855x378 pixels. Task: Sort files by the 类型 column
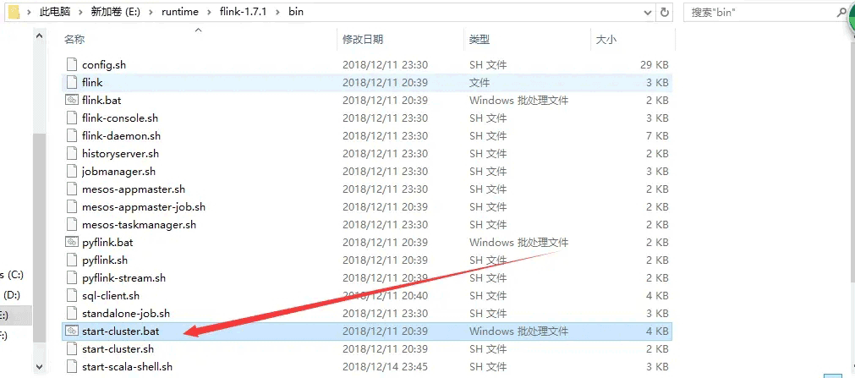tap(480, 39)
